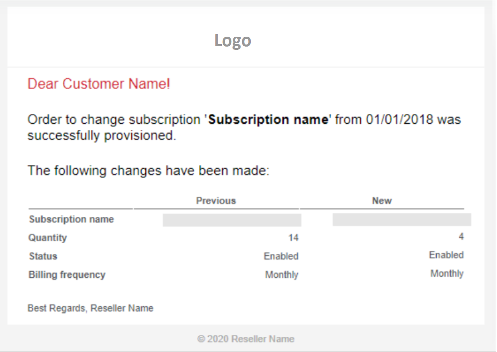Click previous quantity value 14

click(x=293, y=238)
